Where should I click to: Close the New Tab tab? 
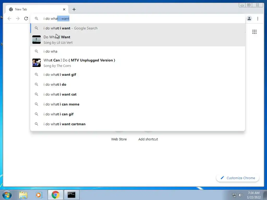click(x=64, y=9)
